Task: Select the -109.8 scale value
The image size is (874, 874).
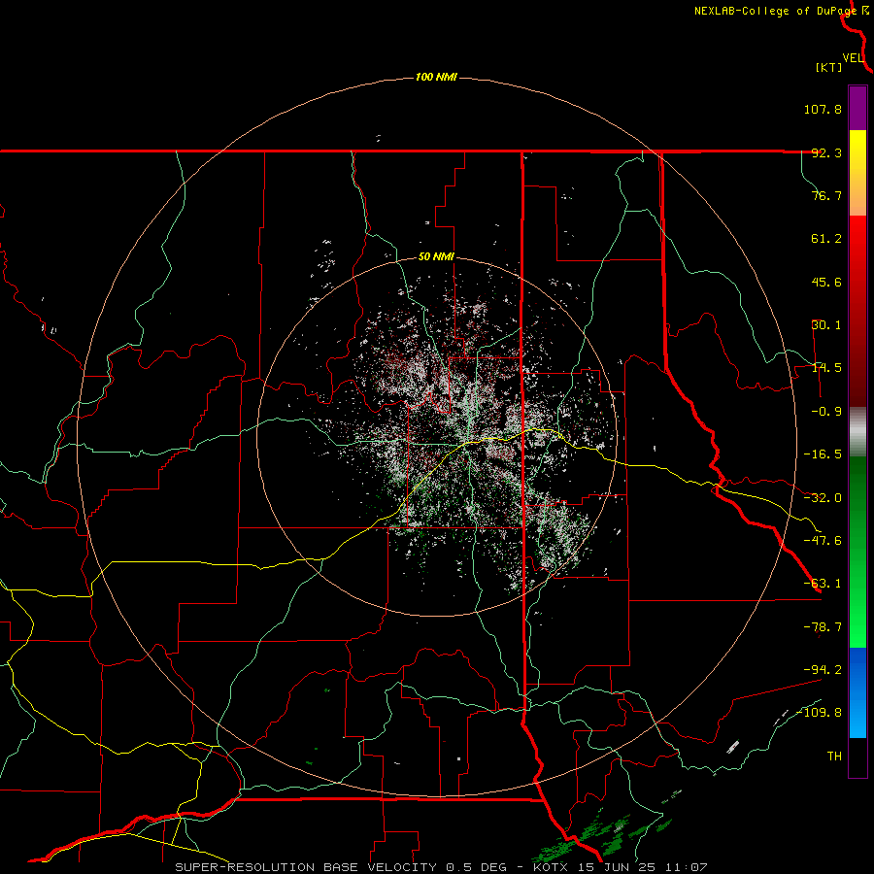Action: tap(819, 713)
